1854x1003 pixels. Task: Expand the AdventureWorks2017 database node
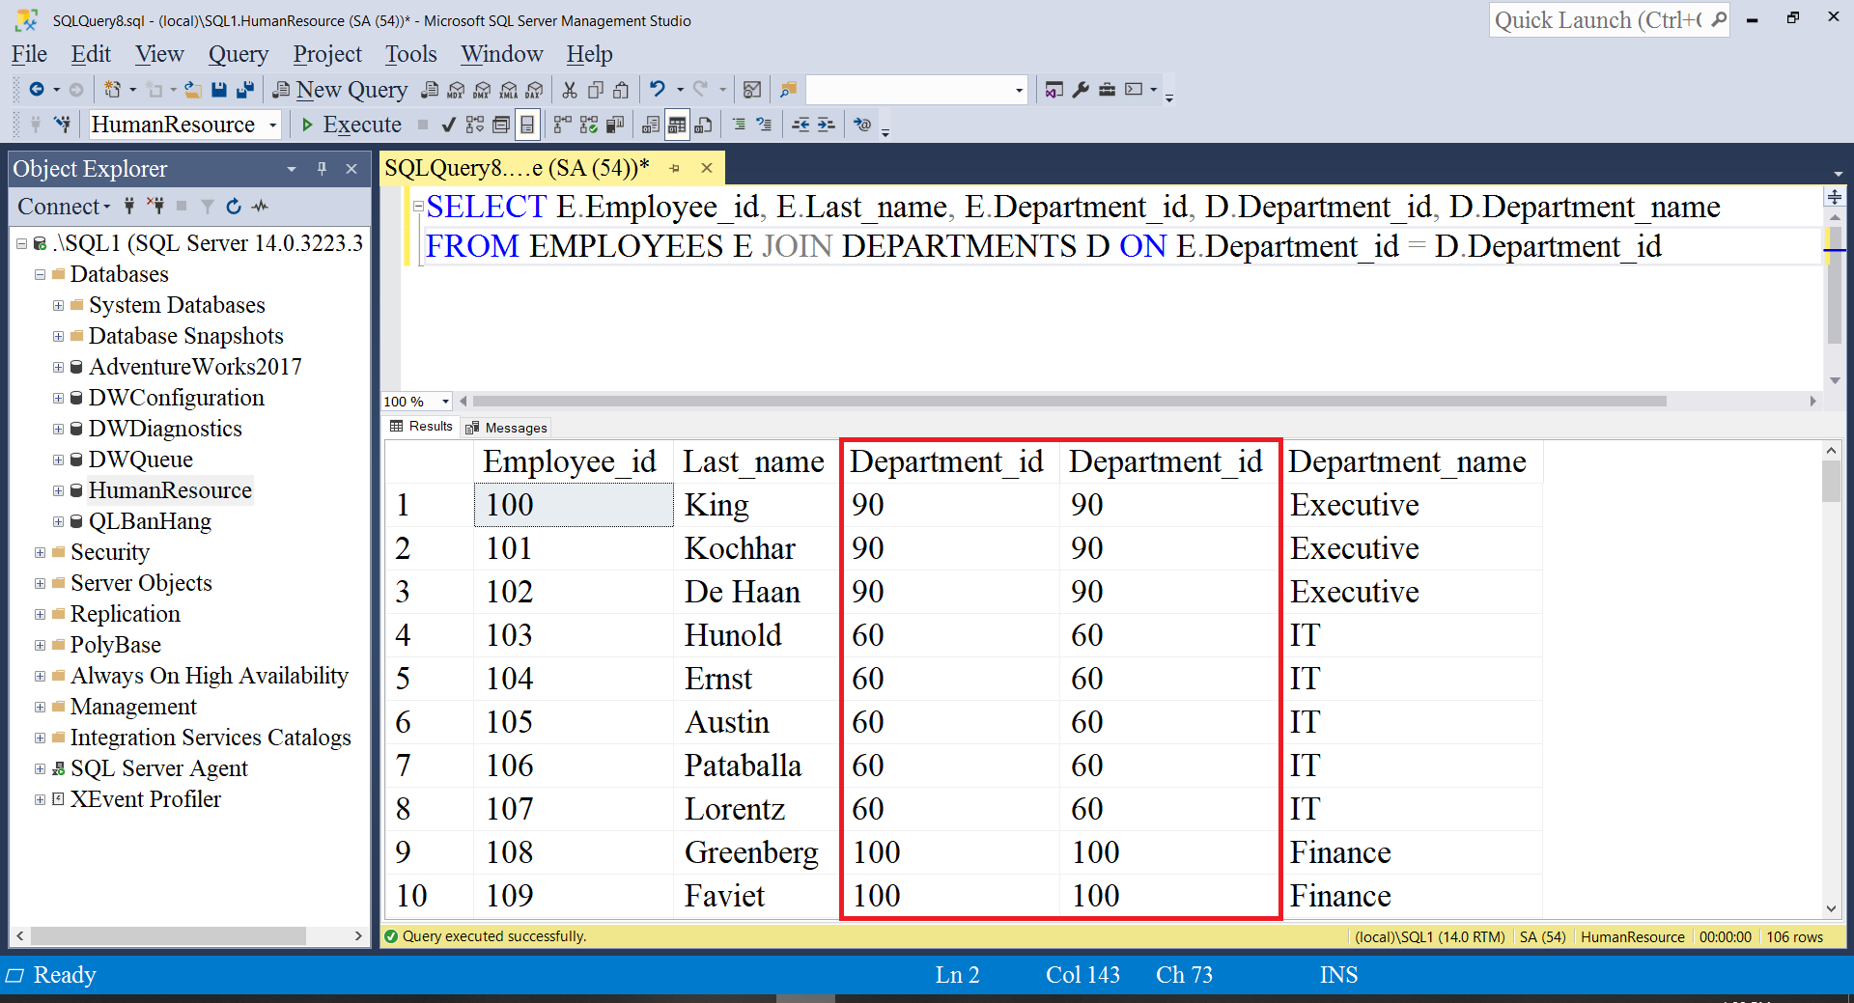tap(58, 367)
